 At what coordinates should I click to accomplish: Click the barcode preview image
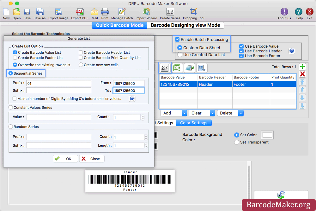(x=130, y=181)
